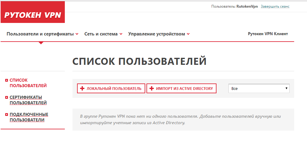
Task: Click the Завершить сеанс link
Action: tap(275, 6)
